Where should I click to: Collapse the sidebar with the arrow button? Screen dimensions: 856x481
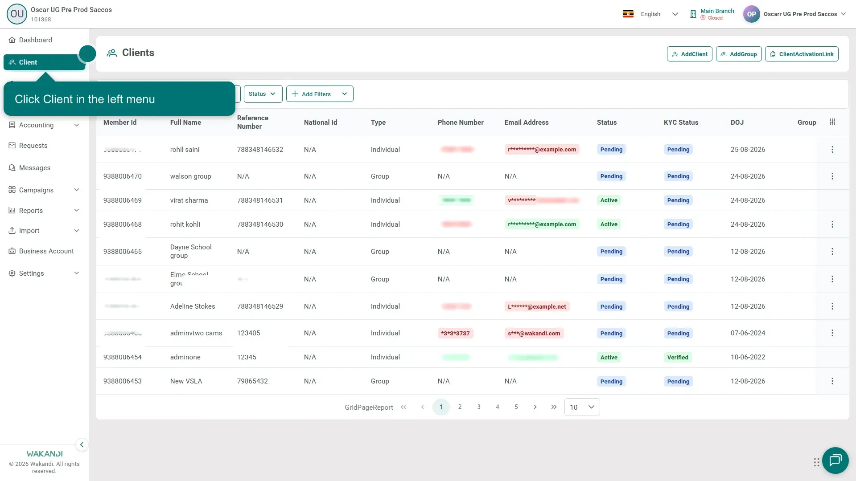[x=82, y=445]
